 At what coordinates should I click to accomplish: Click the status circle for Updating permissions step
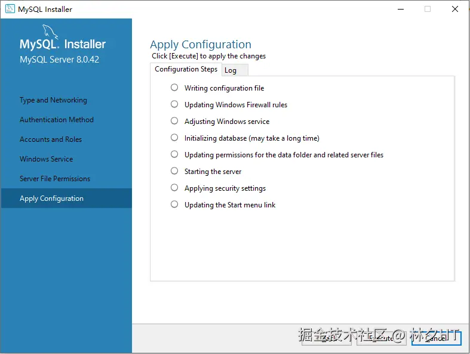174,154
